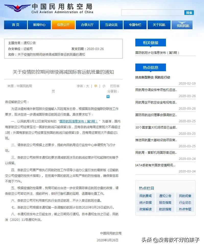Viewport: 204px width, 247px height.
Task: Click the 主题分类：通知公告 text
Action: (22, 43)
